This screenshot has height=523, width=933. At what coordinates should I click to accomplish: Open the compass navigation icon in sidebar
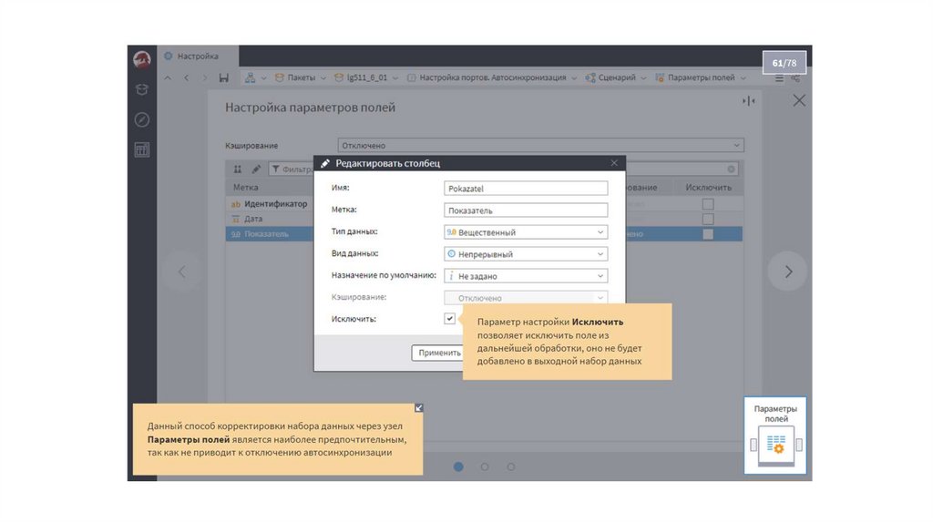tap(142, 119)
